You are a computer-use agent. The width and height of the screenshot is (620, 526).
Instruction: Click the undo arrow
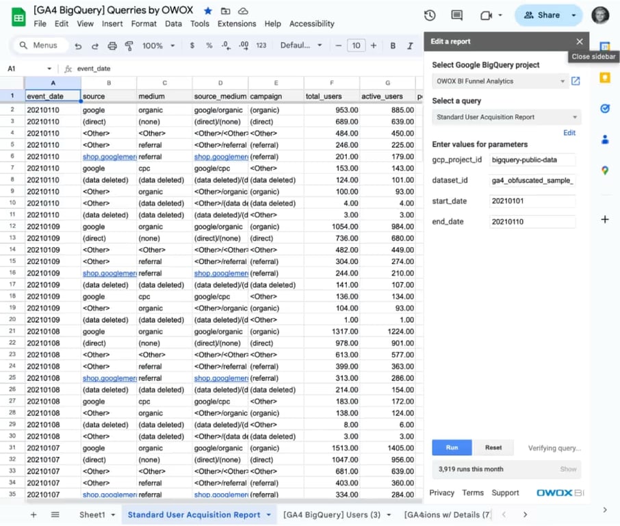(x=78, y=46)
